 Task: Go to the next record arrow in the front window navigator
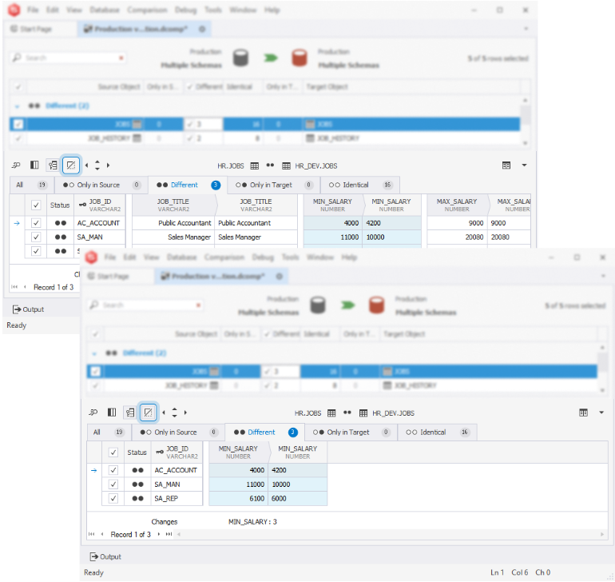[158, 534]
